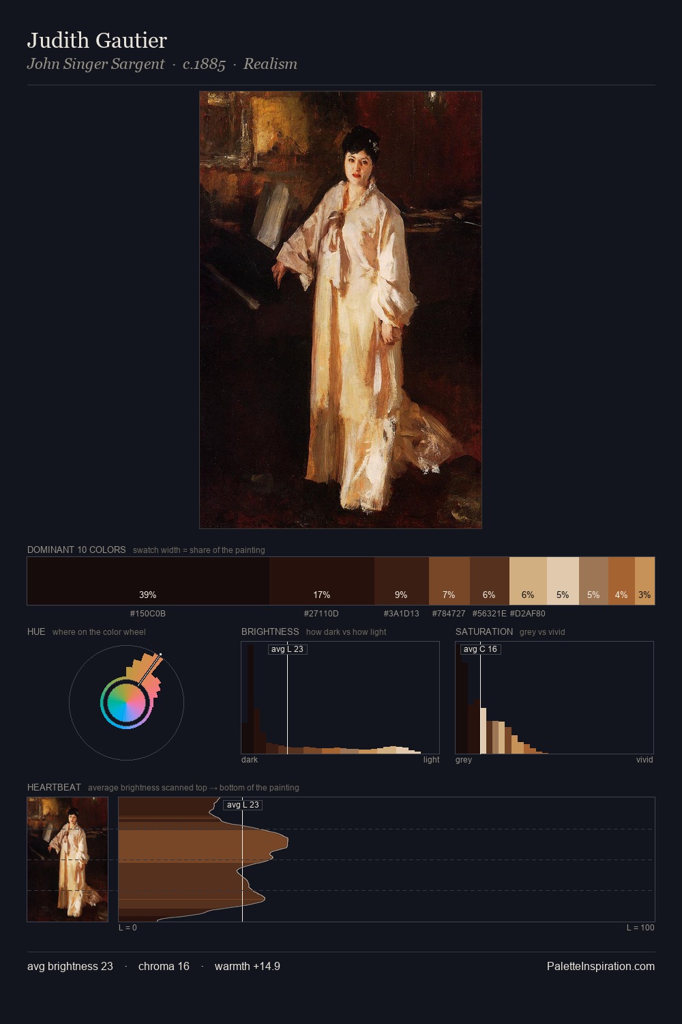Click the hex code #56321E

[489, 614]
